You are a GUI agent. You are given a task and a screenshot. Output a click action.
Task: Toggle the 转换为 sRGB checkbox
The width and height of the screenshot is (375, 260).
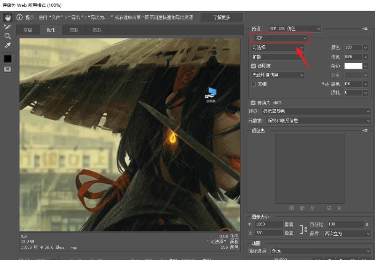(253, 103)
